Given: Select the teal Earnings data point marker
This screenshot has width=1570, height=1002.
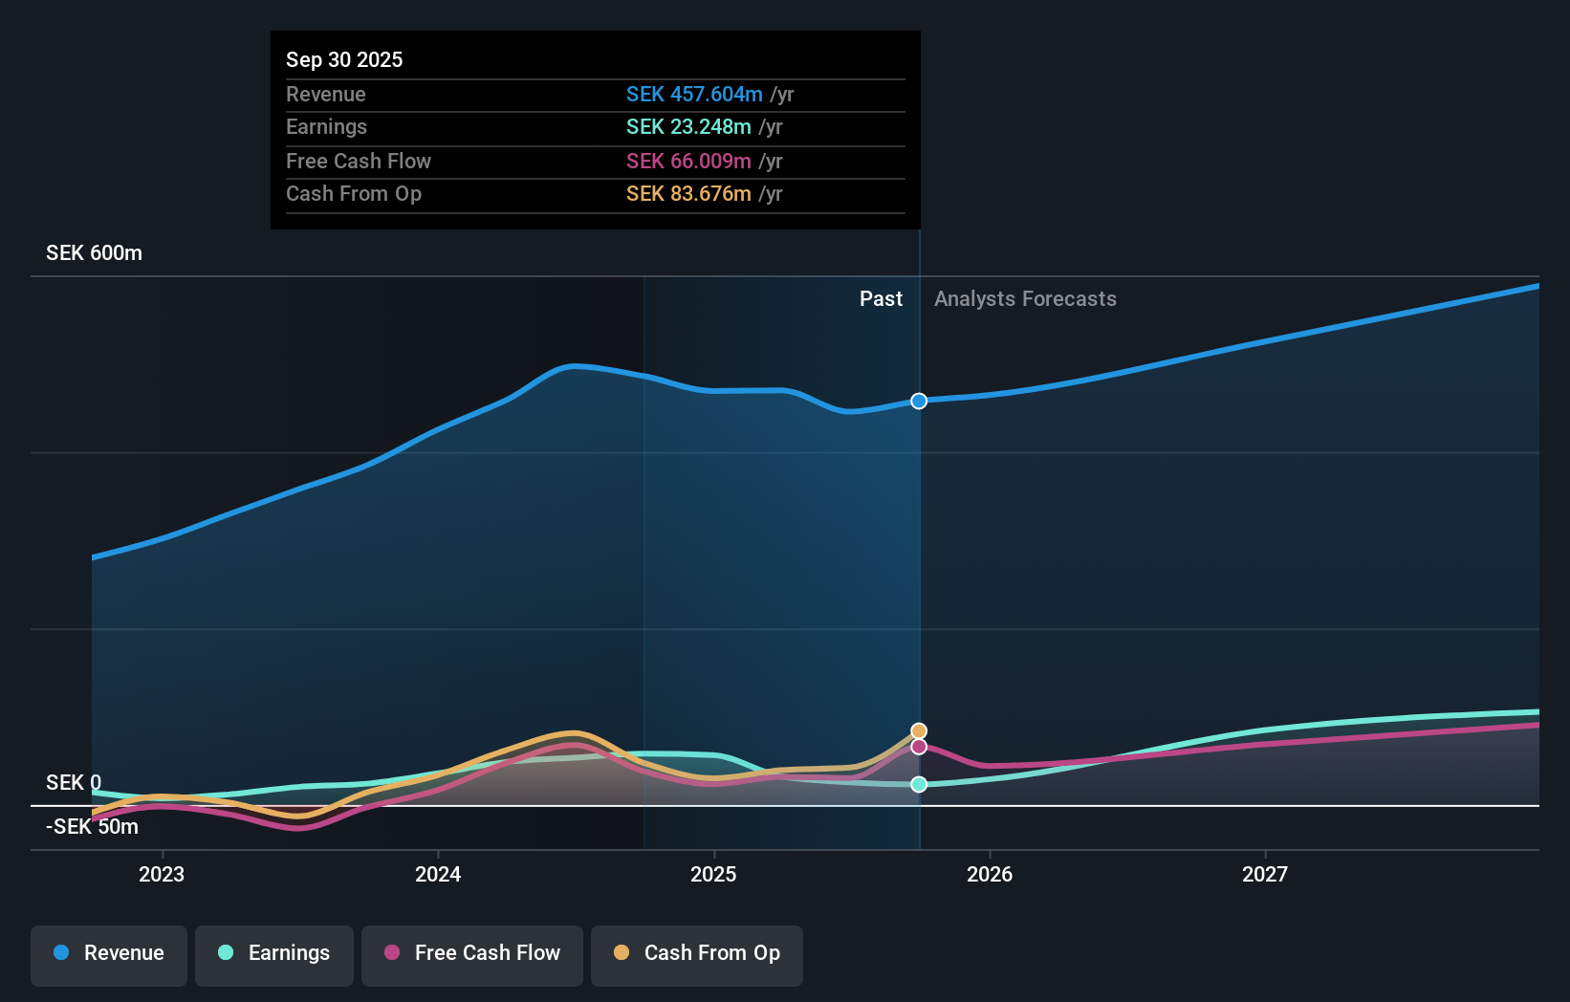Looking at the screenshot, I should click(919, 784).
